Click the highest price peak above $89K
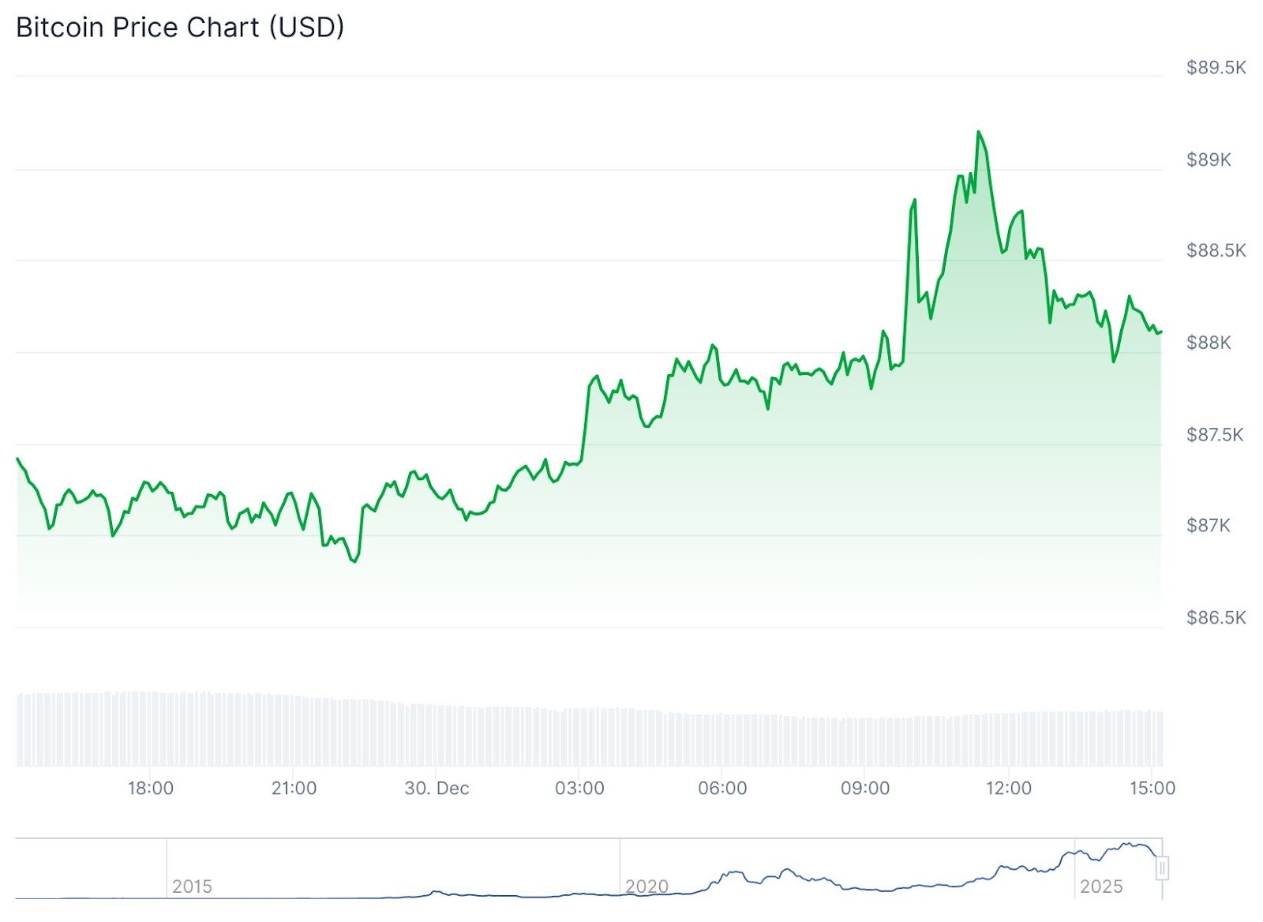1263x922 pixels. point(978,132)
